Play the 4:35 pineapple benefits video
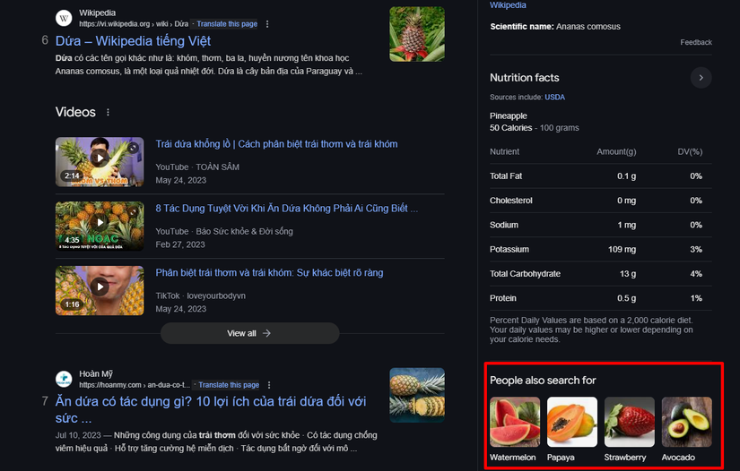 (x=100, y=226)
